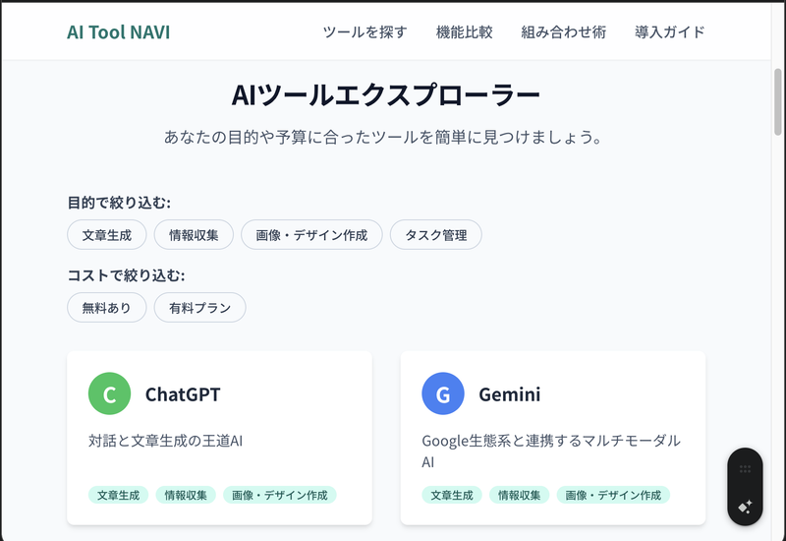Open the ツールを探す nav menu item
This screenshot has height=541, width=786.
click(x=365, y=32)
